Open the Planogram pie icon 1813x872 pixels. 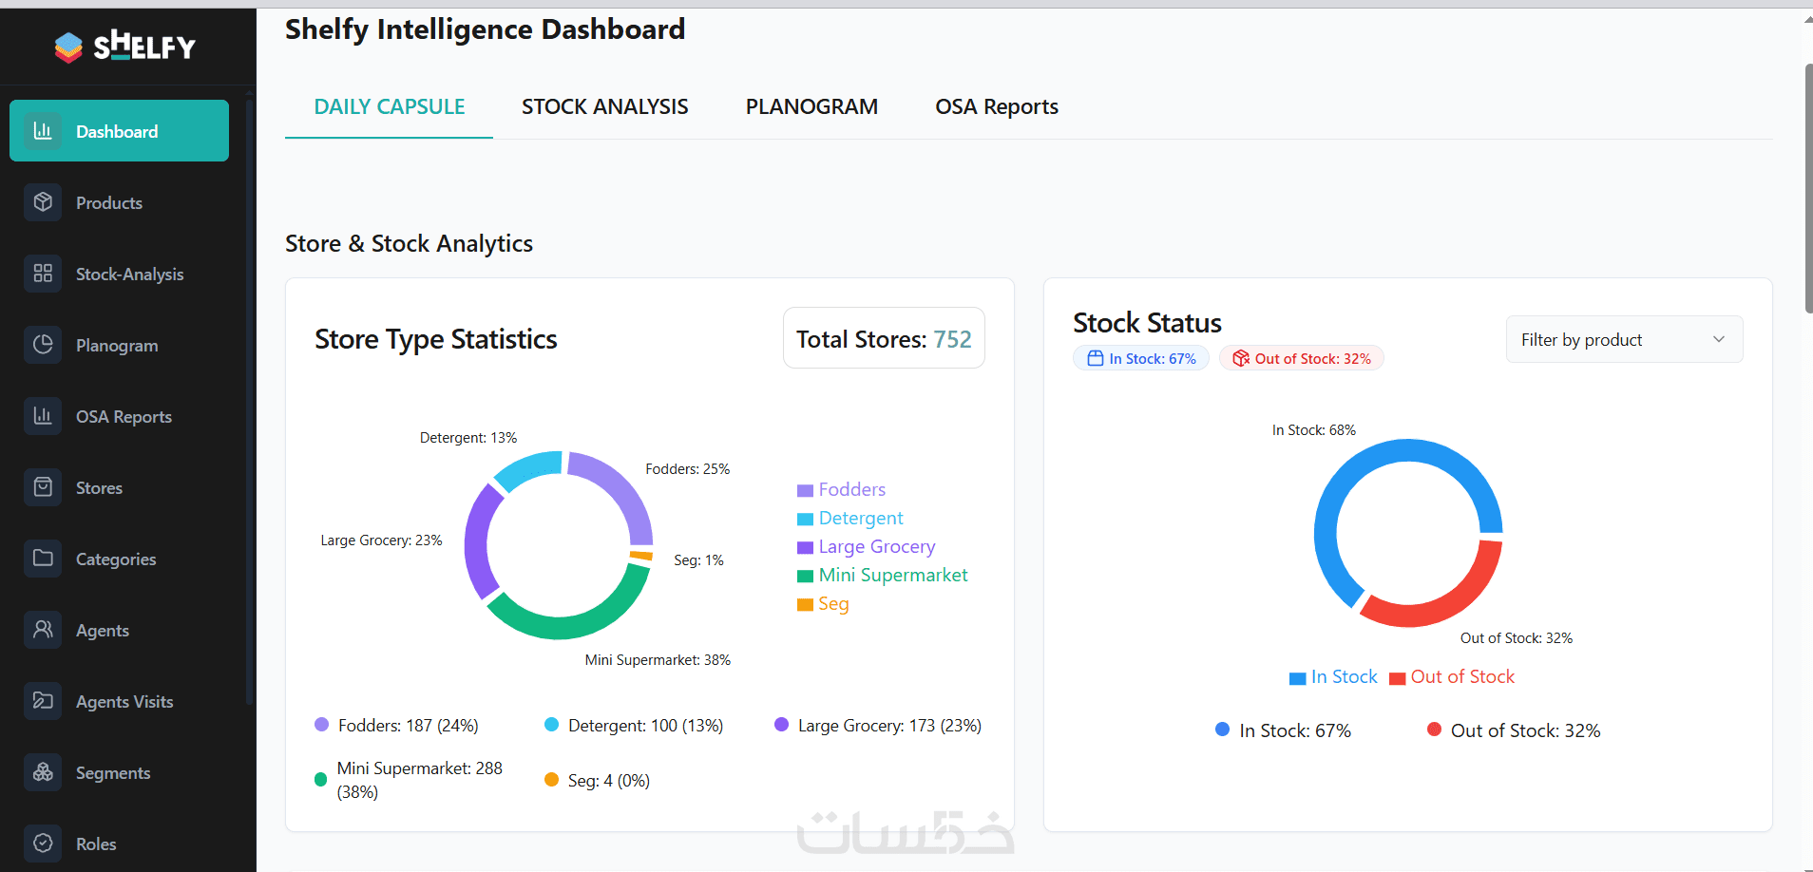[43, 345]
